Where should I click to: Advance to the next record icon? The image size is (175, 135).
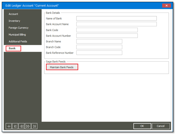click(28, 126)
